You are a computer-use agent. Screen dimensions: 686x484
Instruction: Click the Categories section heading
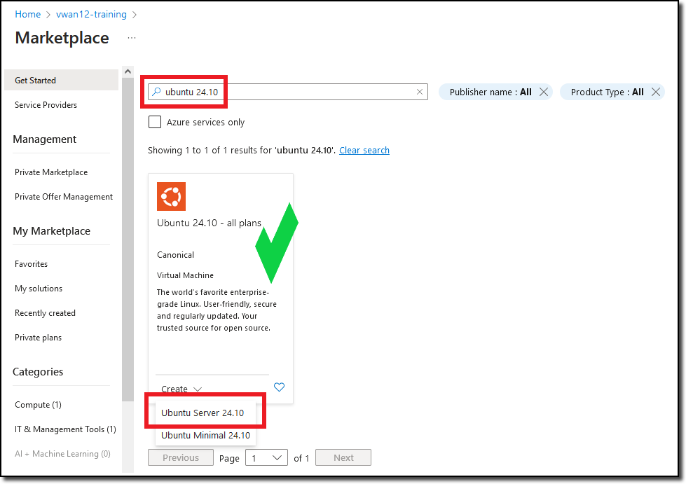tap(38, 372)
